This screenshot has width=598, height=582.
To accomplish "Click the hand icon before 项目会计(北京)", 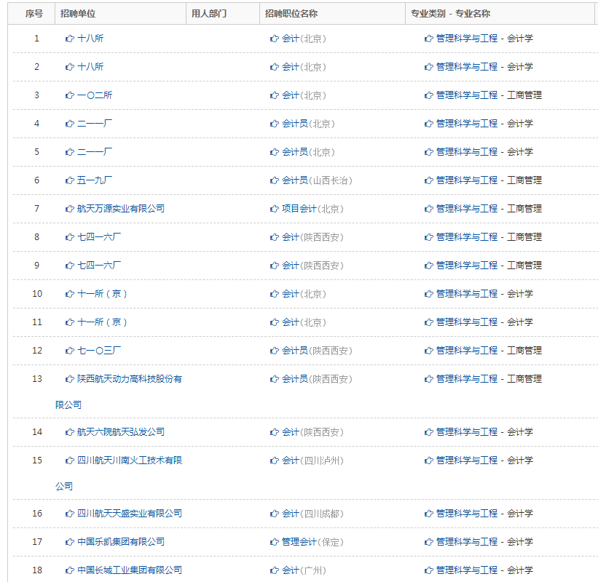I will click(274, 209).
